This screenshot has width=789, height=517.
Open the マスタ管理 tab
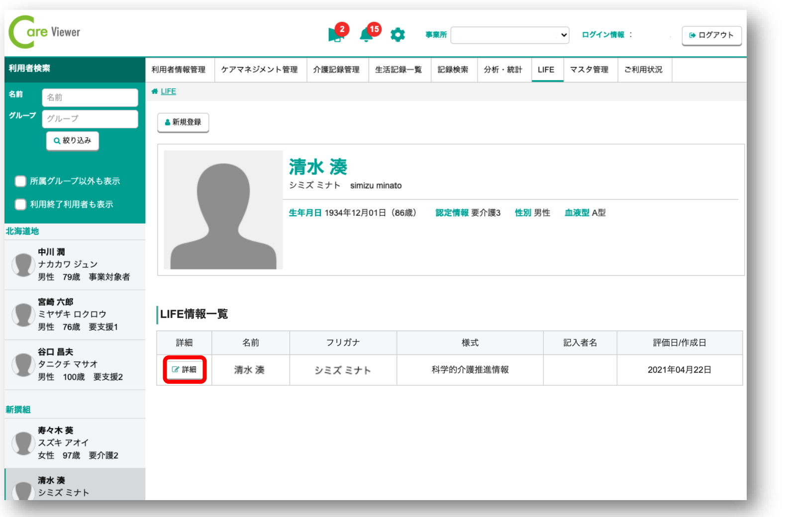click(589, 70)
